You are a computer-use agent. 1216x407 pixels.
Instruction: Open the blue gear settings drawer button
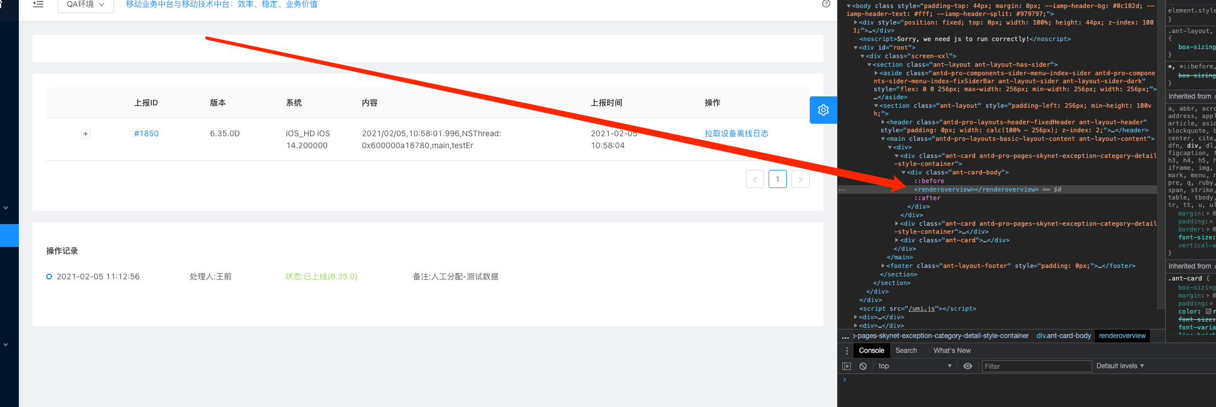tap(823, 110)
